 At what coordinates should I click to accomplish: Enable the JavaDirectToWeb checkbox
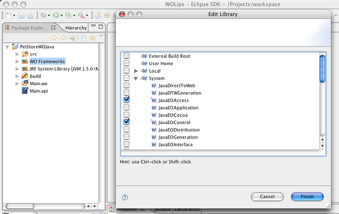point(127,85)
